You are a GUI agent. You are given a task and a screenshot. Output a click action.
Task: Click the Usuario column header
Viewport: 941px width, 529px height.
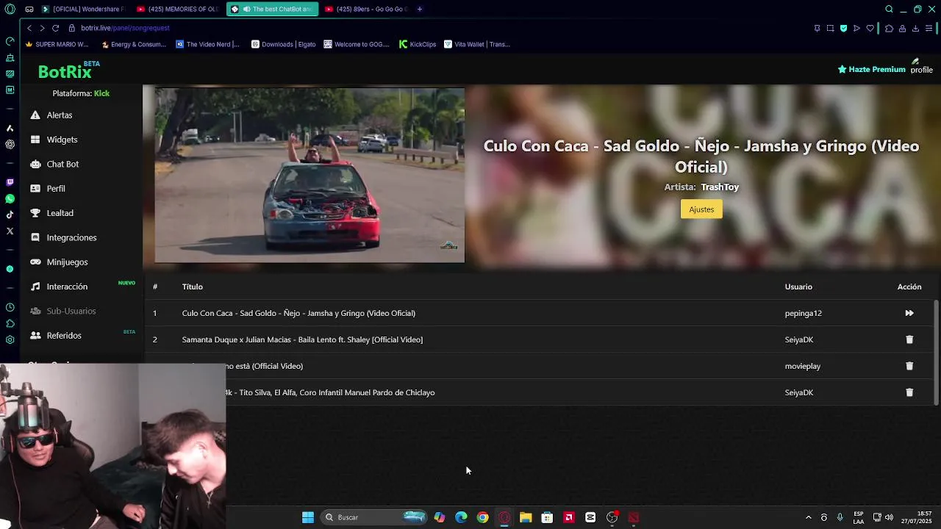[798, 287]
